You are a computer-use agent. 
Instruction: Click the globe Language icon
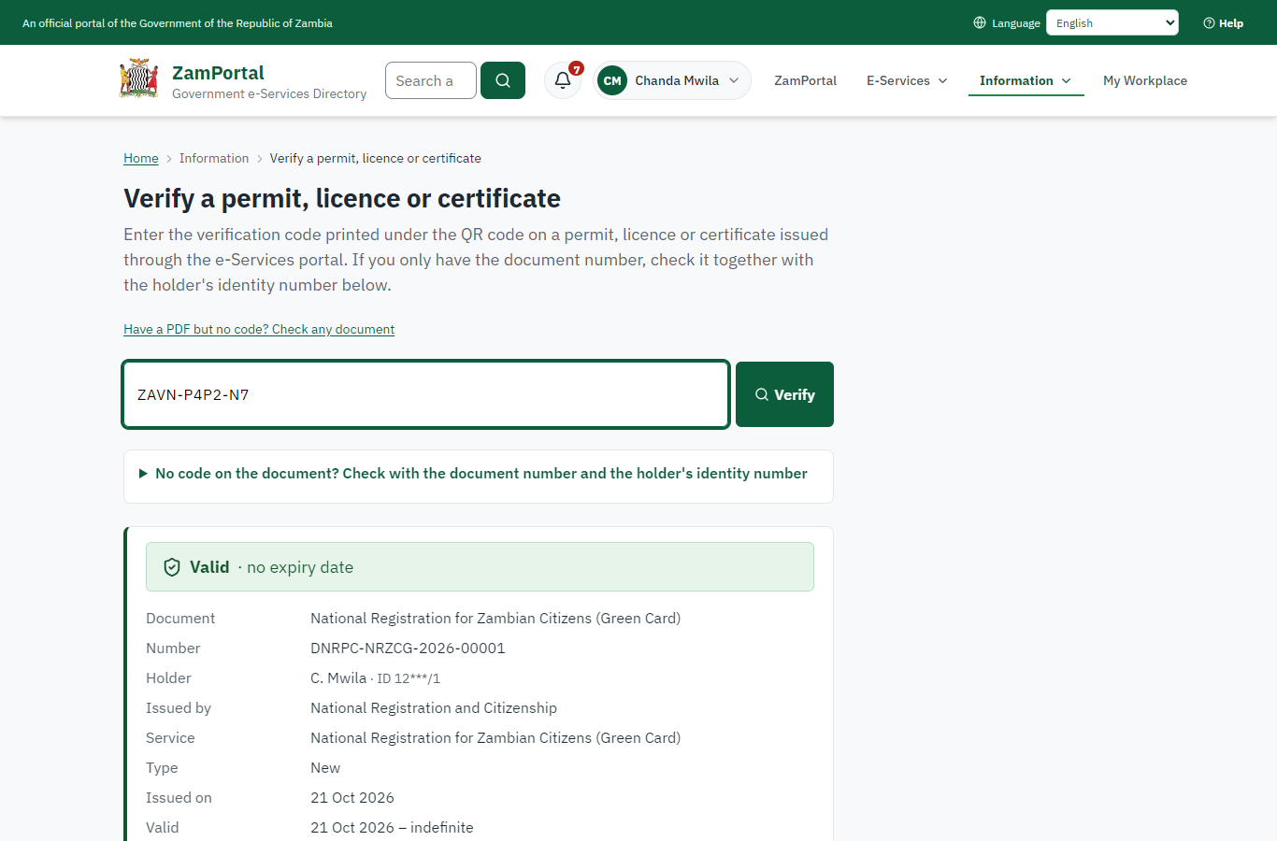coord(980,22)
